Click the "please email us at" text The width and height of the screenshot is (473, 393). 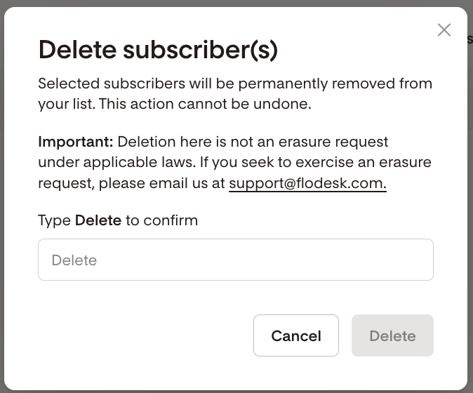click(x=161, y=184)
